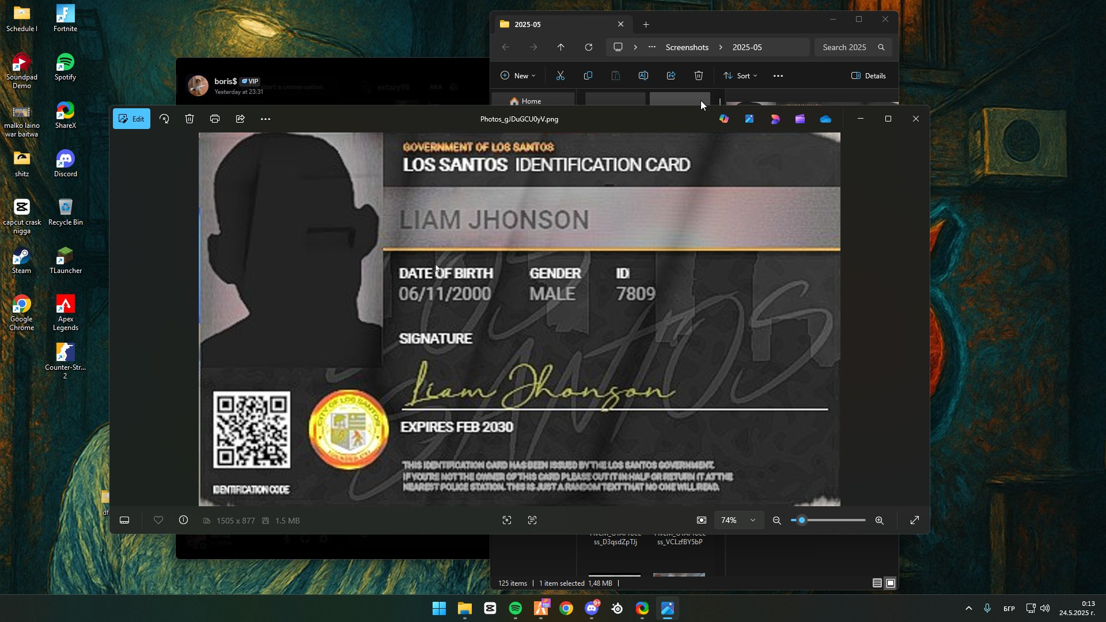
Task: Click the Screenshots breadcrumb in the address bar
Action: (687, 47)
